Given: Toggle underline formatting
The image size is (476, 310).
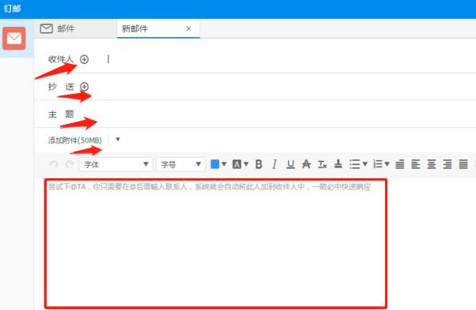Looking at the screenshot, I should [x=290, y=164].
